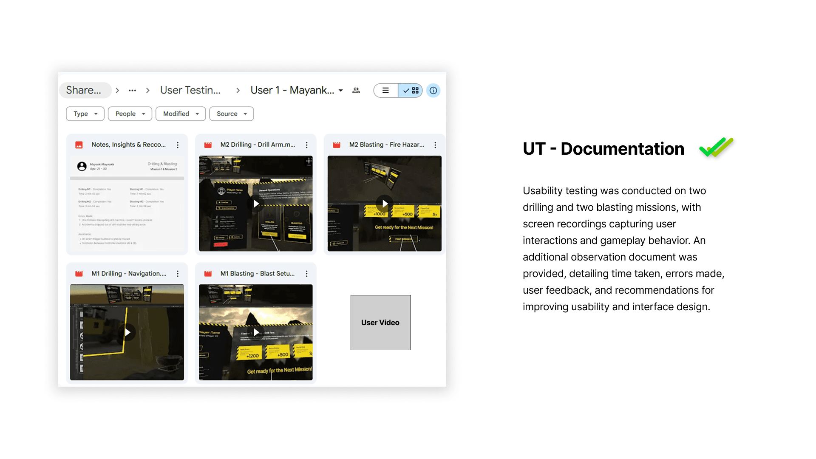Go to Share... breadcrumb folder

[84, 91]
